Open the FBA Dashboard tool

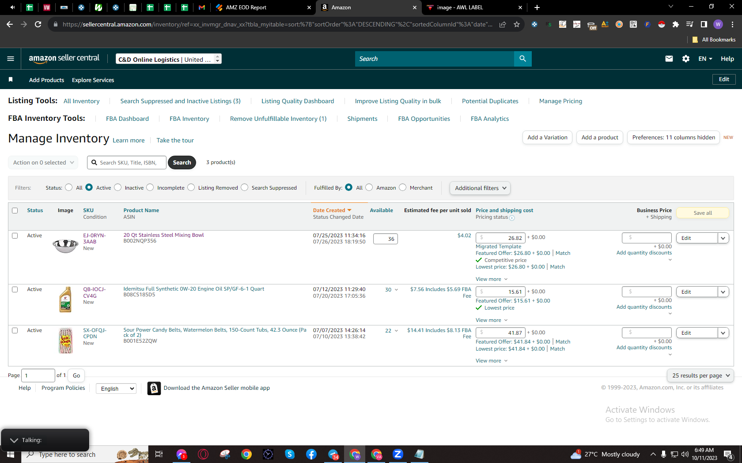pos(127,119)
